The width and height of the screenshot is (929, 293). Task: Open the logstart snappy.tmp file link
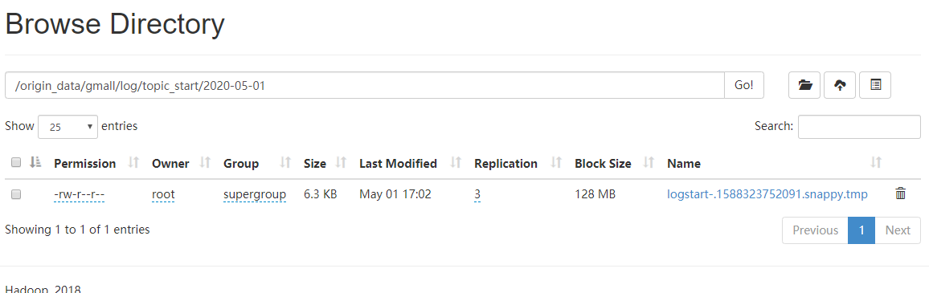[767, 194]
